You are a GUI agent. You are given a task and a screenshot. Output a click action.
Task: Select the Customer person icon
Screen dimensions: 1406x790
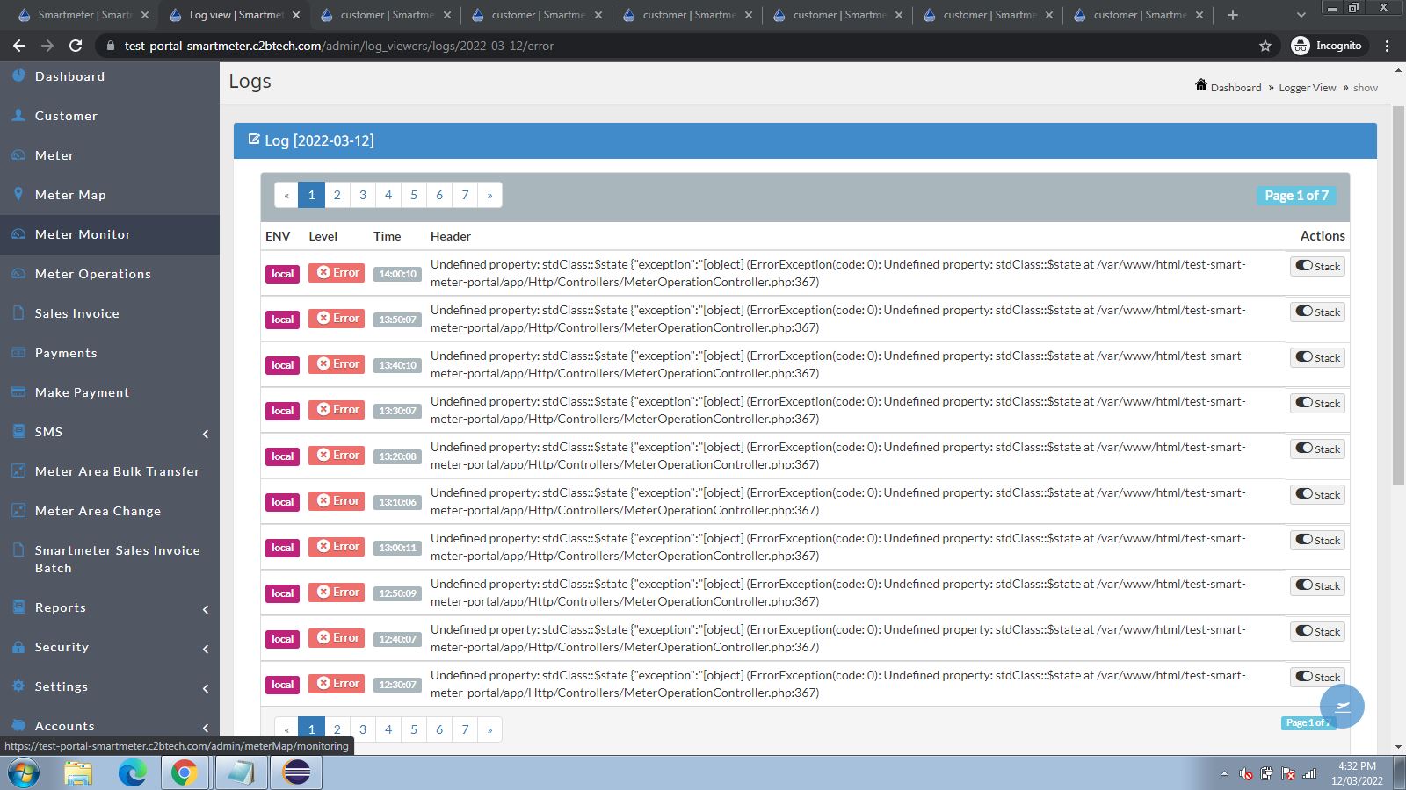coord(18,115)
